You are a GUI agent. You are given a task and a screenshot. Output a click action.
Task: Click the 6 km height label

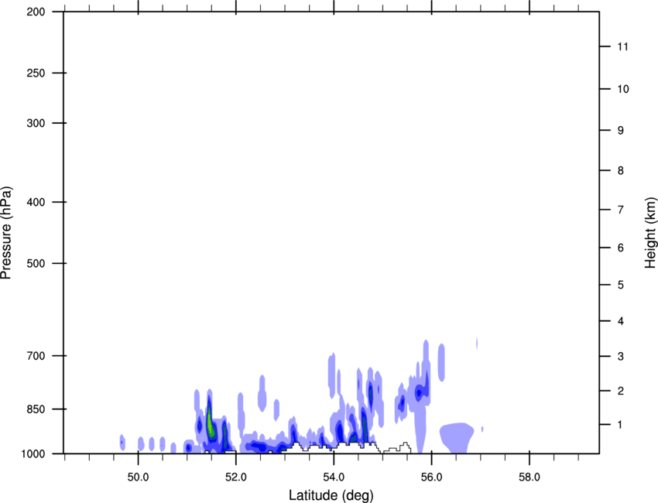(x=621, y=248)
